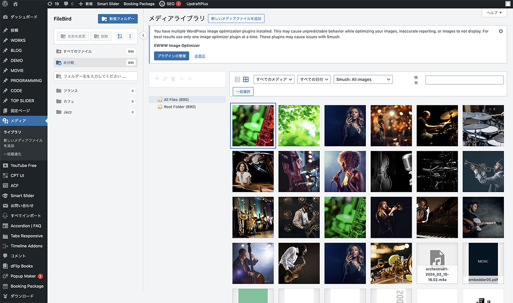
Task: Open the updates icon showing 19
Action: point(53,4)
